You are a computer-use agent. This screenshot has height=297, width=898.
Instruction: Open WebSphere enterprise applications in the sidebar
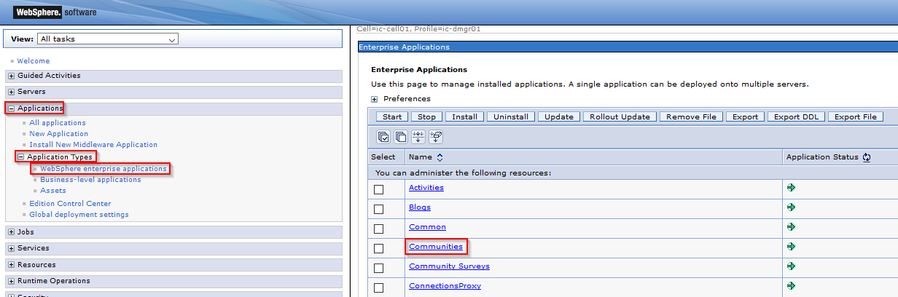coord(104,169)
